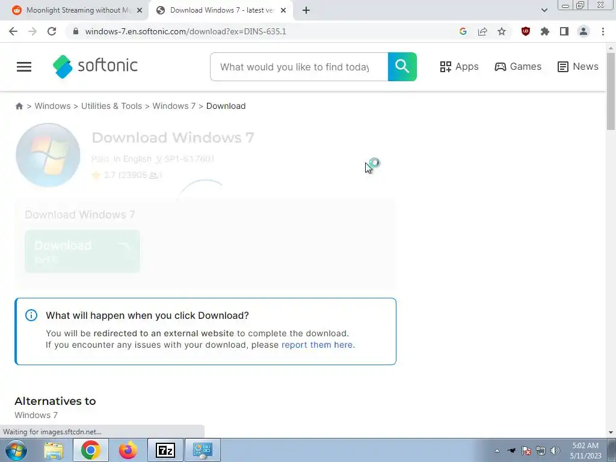616x462 pixels.
Task: Open the uBlock Origin extension icon
Action: [x=525, y=31]
